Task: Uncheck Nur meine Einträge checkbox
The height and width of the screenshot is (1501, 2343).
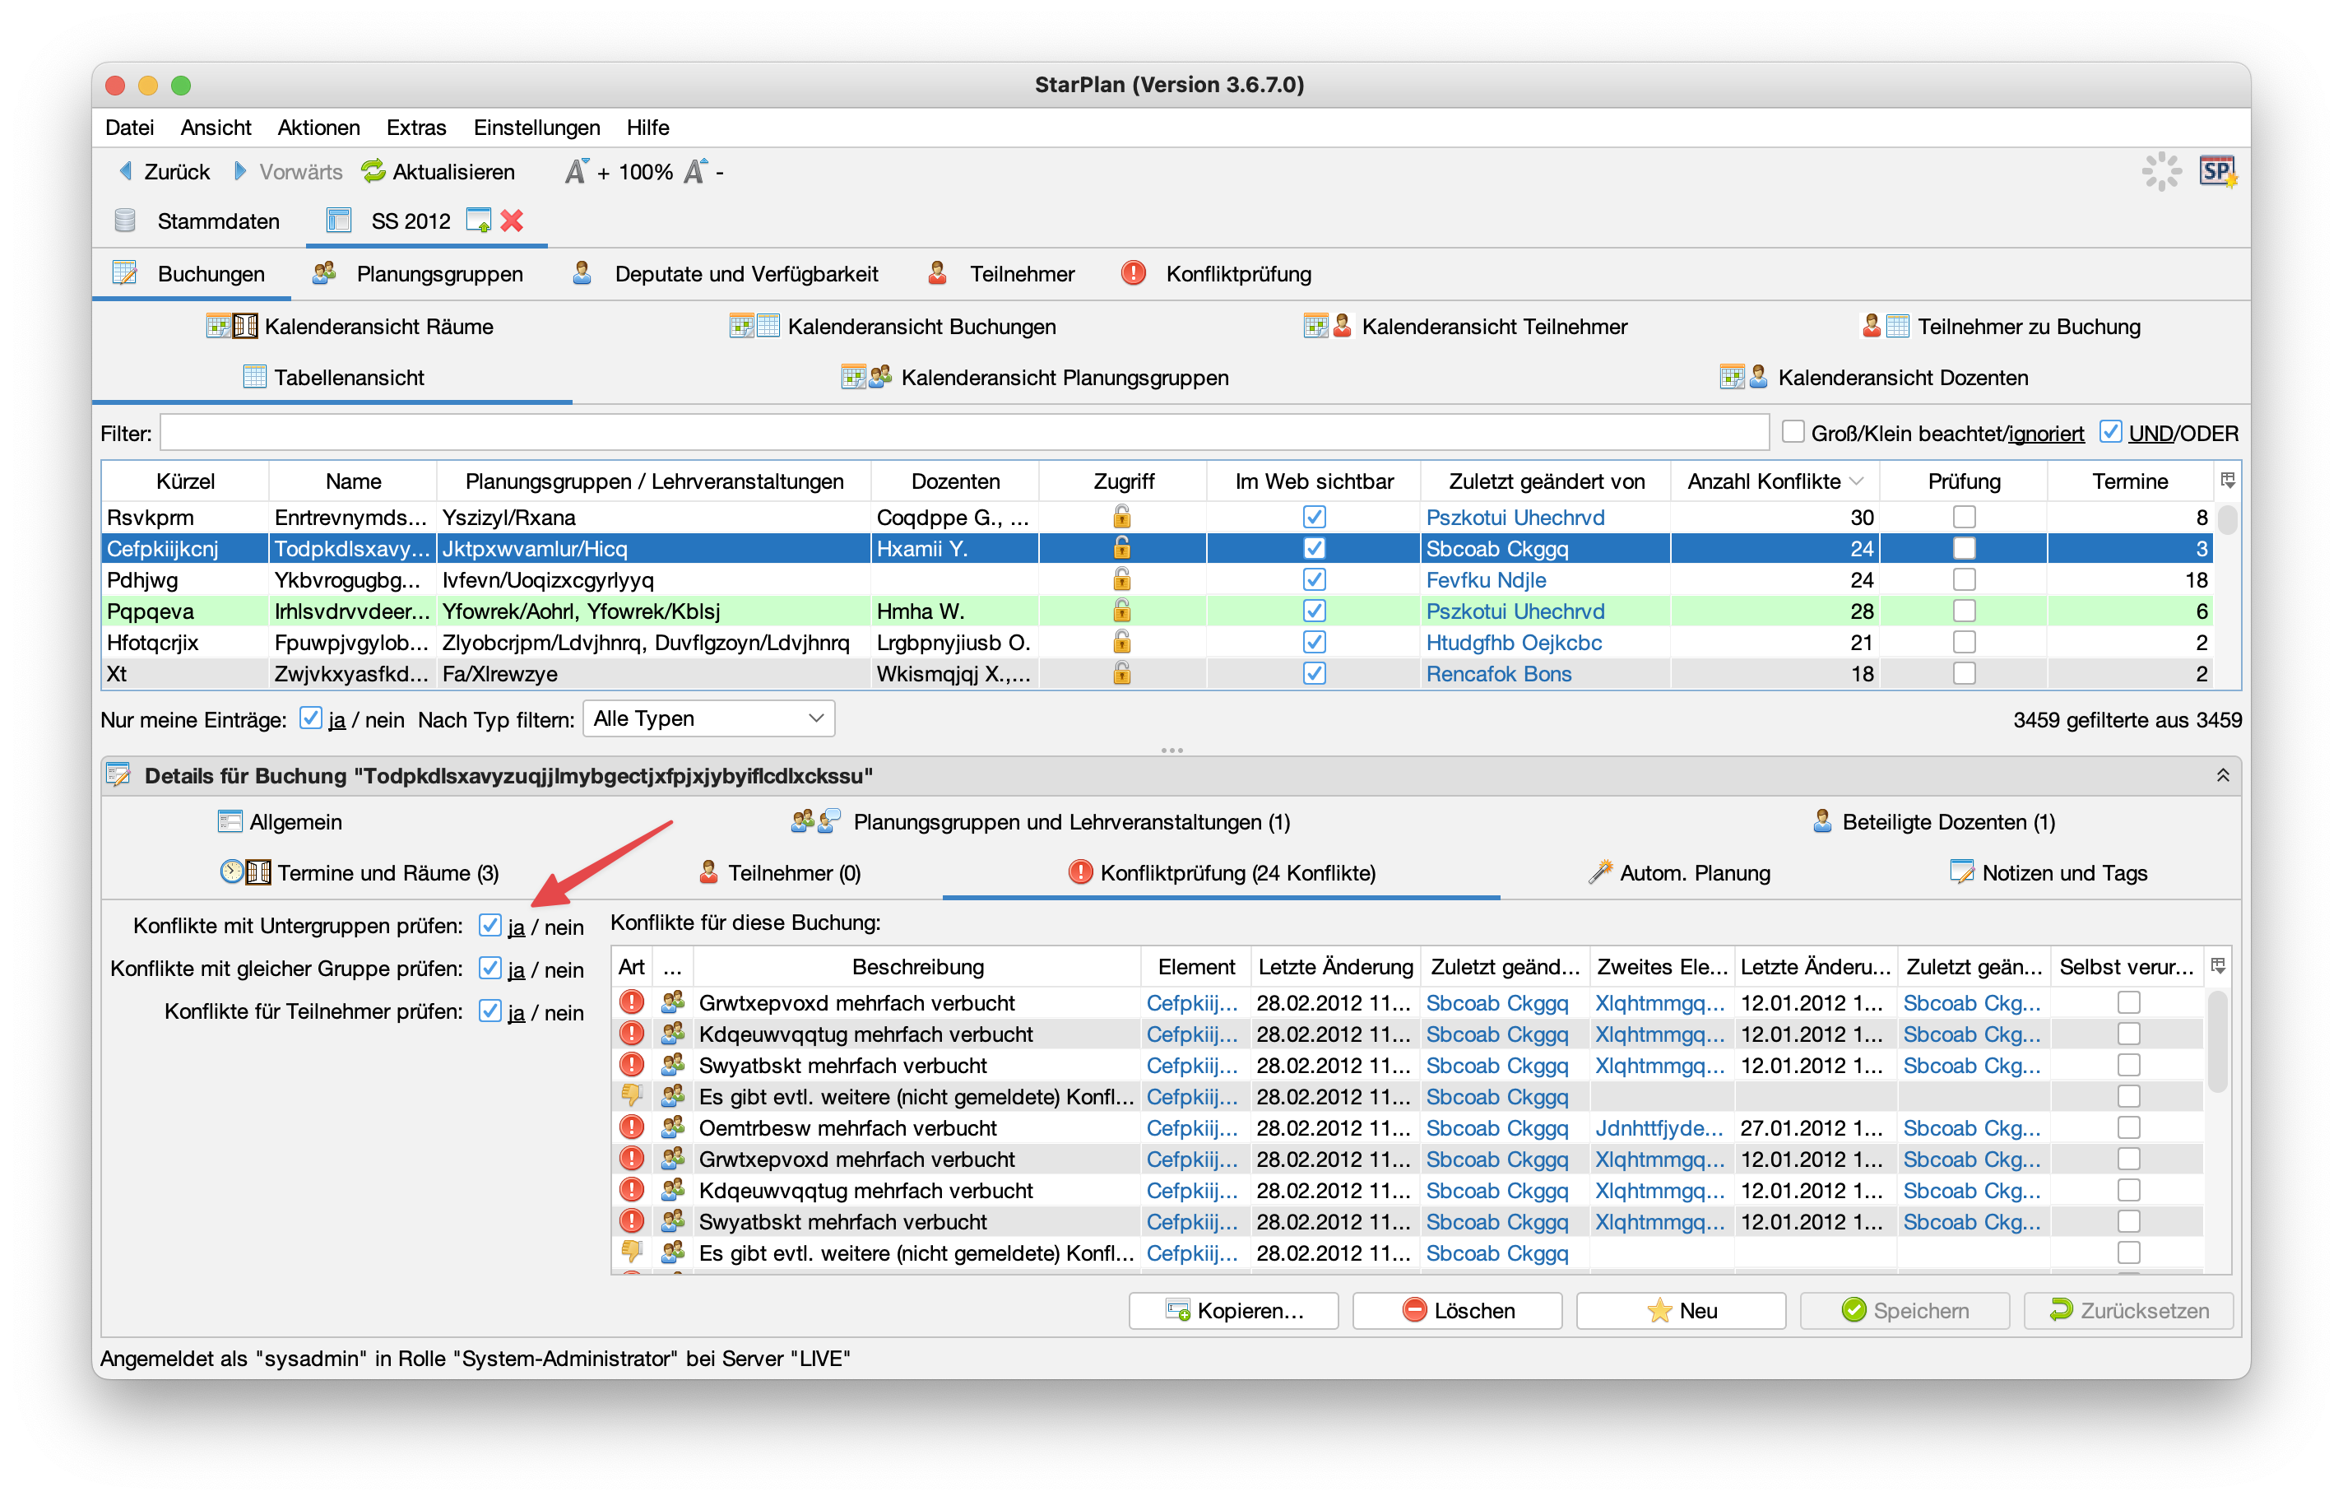Action: tap(311, 719)
